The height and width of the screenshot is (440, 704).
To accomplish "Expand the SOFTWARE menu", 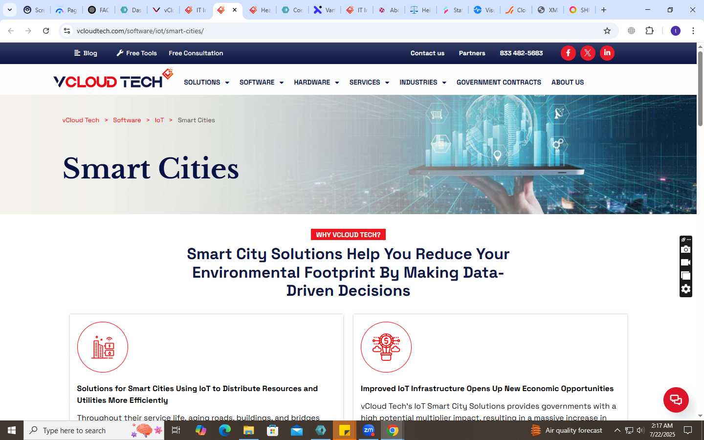I will pyautogui.click(x=262, y=82).
